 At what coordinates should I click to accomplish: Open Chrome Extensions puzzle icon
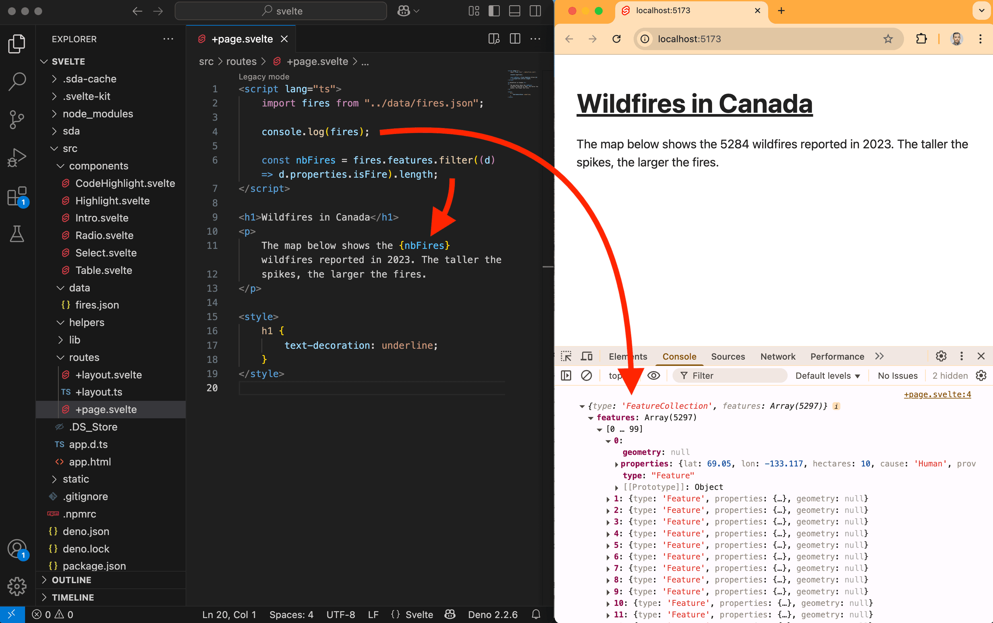pyautogui.click(x=921, y=39)
